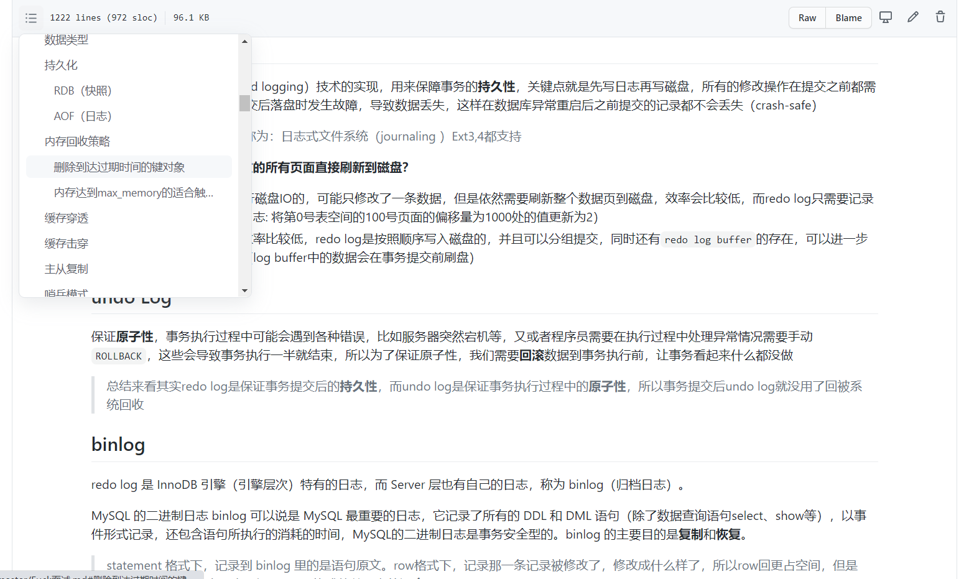Image resolution: width=969 pixels, height=579 pixels.
Task: Click outline scrollbar up arrow
Action: click(x=244, y=41)
